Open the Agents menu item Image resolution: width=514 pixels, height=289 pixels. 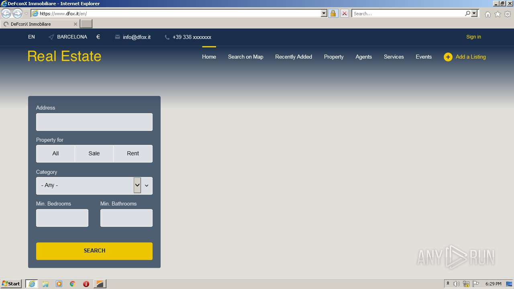click(x=363, y=57)
